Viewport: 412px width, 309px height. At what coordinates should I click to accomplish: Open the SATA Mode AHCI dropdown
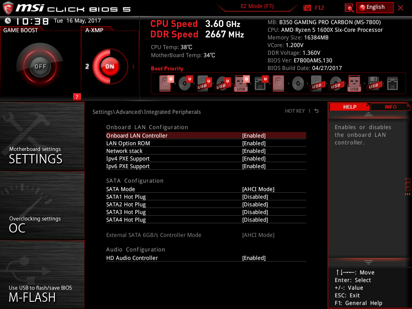tap(206, 189)
